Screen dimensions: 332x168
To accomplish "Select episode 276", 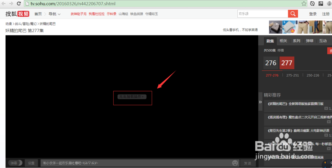I will (x=271, y=63).
